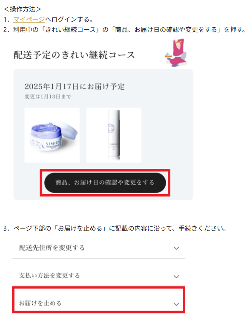Click the stretching woman illustration
This screenshot has height=320, width=250.
(176, 53)
